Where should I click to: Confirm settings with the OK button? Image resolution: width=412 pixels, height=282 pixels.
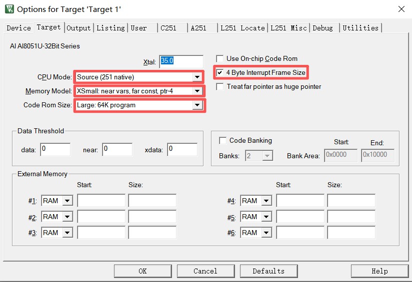[x=142, y=271]
